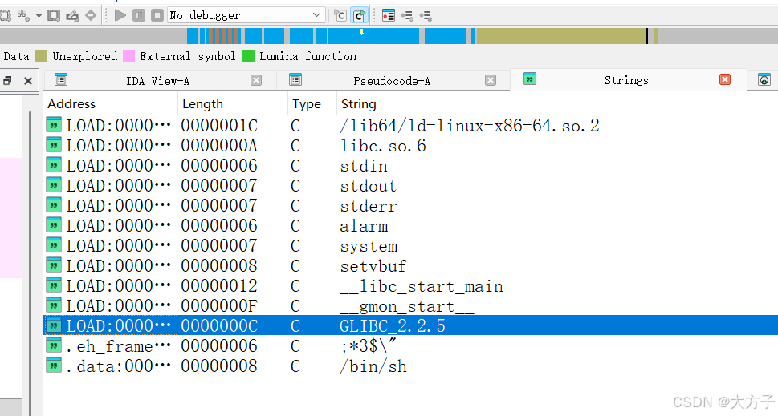
Task: Click the bracketed square toolbar icon
Action: pyautogui.click(x=54, y=15)
